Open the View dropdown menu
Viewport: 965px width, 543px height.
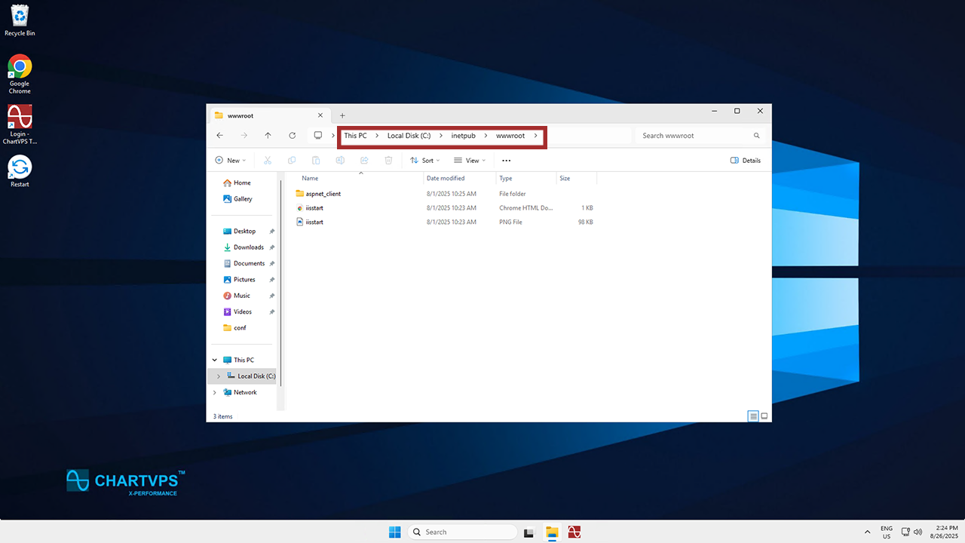[x=467, y=161]
